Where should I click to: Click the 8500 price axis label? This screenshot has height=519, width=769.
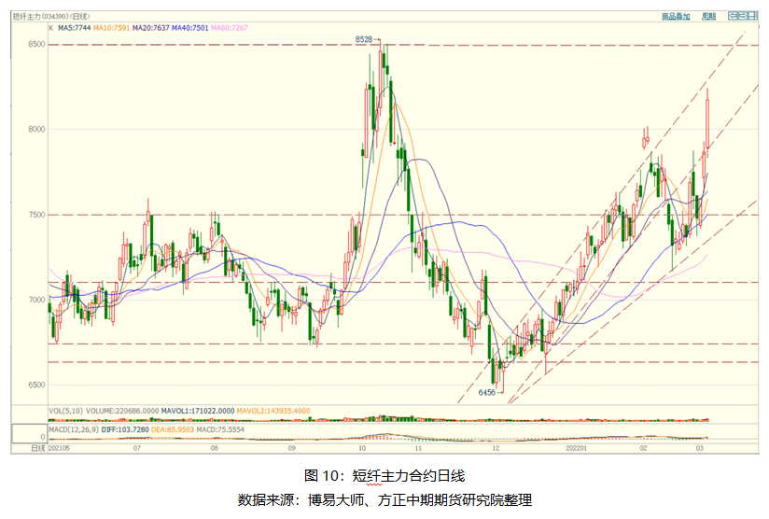coord(36,45)
